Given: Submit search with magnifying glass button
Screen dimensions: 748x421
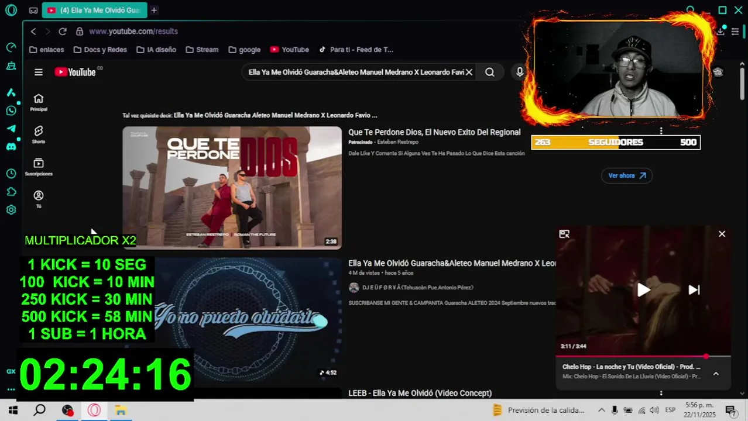Looking at the screenshot, I should click(x=490, y=72).
